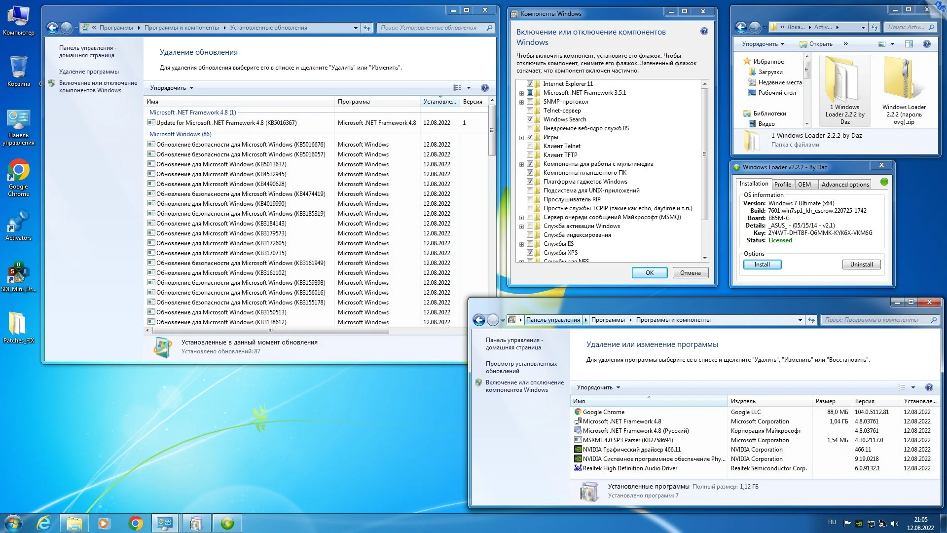Click Uninstall button in Windows Loader
947x533 pixels.
861,265
